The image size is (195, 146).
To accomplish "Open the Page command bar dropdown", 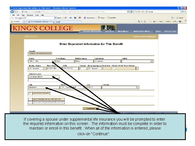I will point(161,22).
